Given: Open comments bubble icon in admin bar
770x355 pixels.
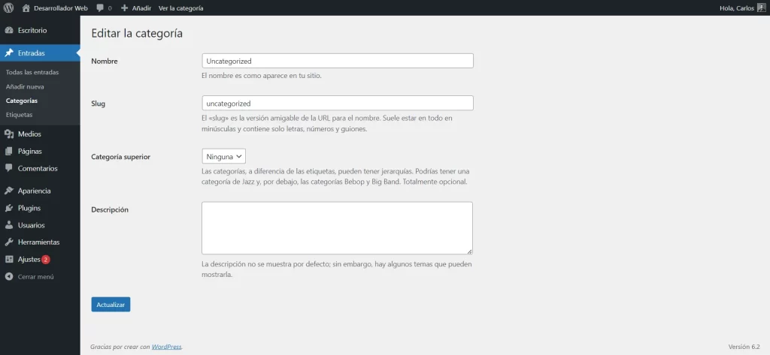Looking at the screenshot, I should click(x=100, y=8).
